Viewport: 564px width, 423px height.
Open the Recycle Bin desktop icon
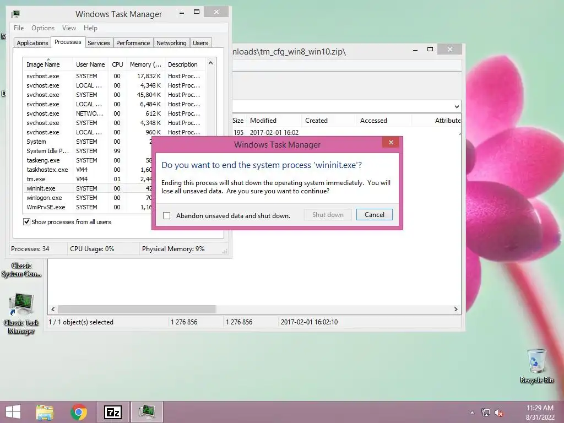click(536, 366)
